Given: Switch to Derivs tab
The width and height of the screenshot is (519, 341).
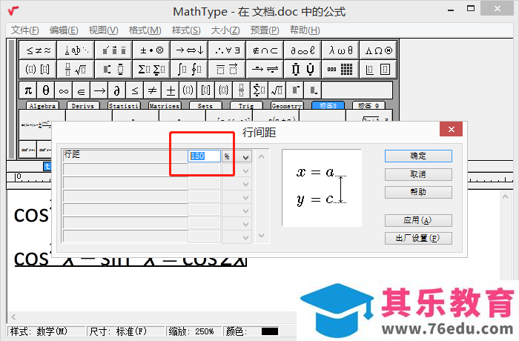Looking at the screenshot, I should [83, 105].
